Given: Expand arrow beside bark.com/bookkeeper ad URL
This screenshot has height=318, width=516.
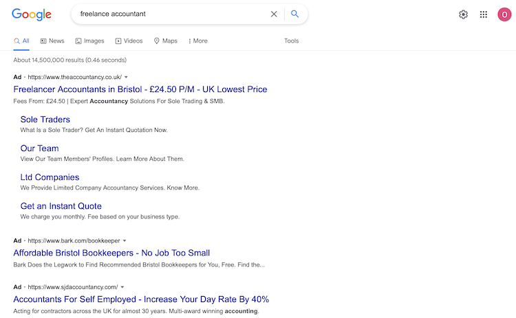Looking at the screenshot, I should pyautogui.click(x=125, y=241).
